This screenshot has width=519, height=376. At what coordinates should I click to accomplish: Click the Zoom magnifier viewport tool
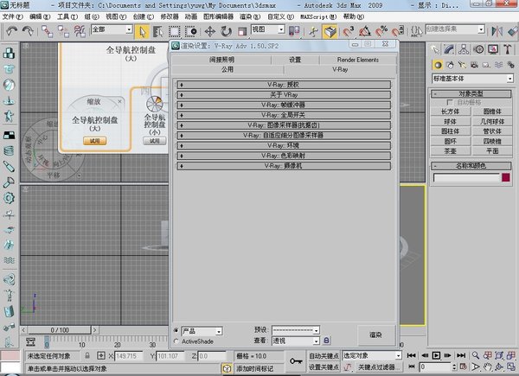click(x=476, y=355)
